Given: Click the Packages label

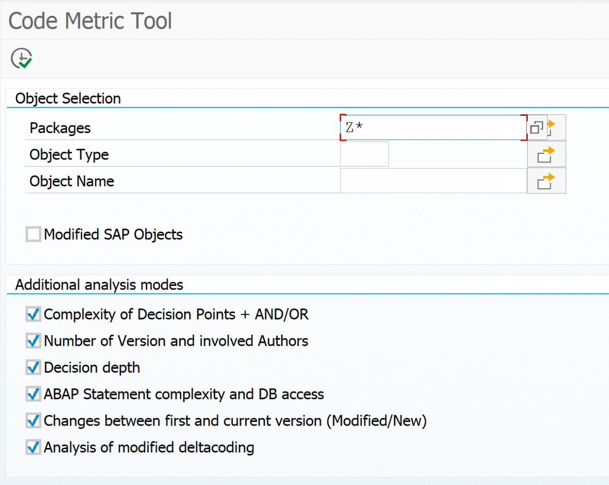Looking at the screenshot, I should click(60, 128).
